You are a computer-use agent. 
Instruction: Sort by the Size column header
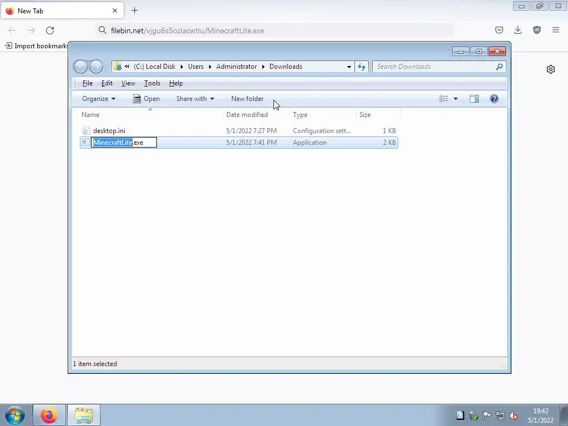tap(378, 115)
